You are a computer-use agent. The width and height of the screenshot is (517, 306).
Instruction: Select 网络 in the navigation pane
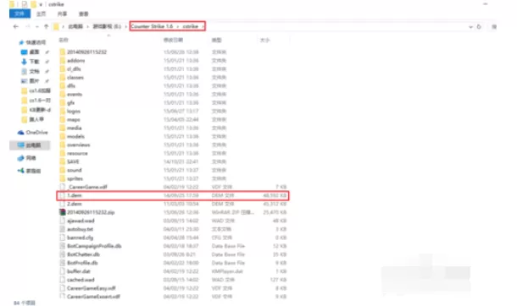pyautogui.click(x=27, y=158)
